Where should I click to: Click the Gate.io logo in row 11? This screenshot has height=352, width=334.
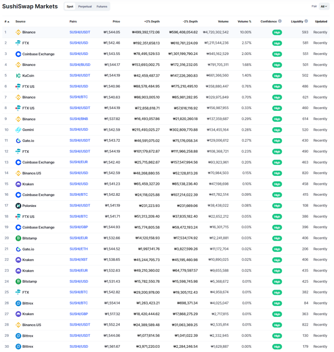pos(18,141)
